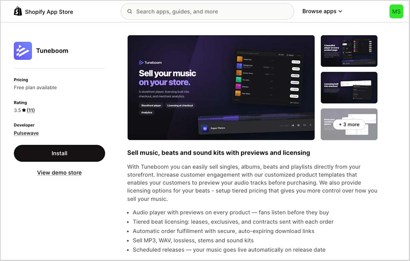Click the 3.5 rating value

[17, 110]
